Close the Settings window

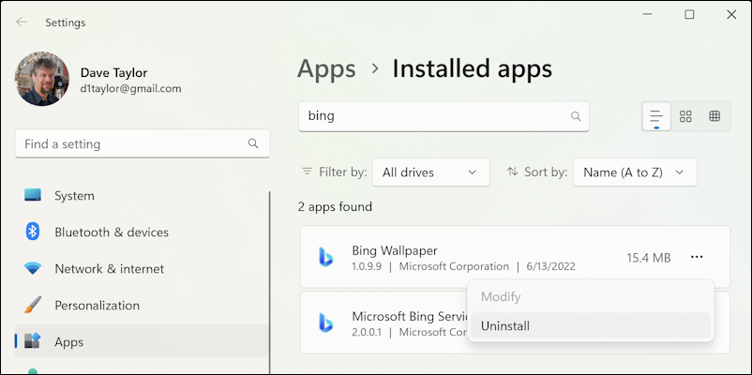[731, 14]
